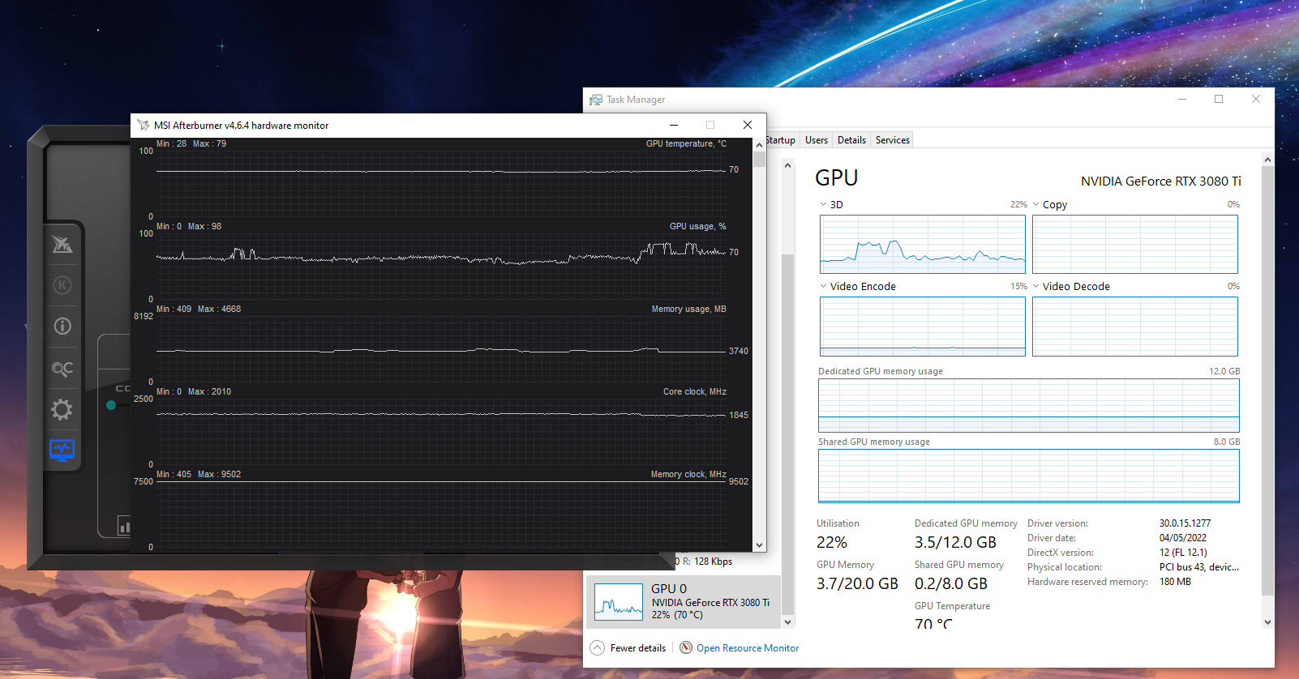Click the GPU Memory value 3.7/20.0 GB
Viewport: 1299px width, 679px height.
tap(857, 584)
